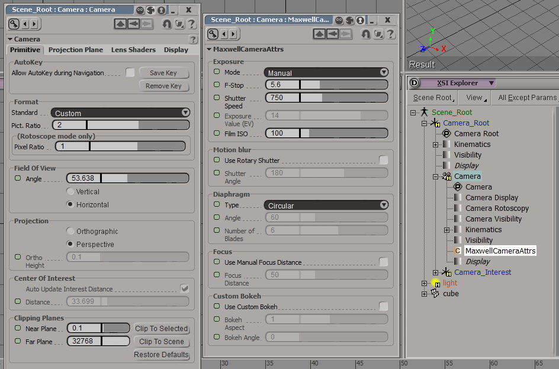Open the Exposure Mode dropdown set to Manual
559x369 pixels.
click(x=326, y=73)
